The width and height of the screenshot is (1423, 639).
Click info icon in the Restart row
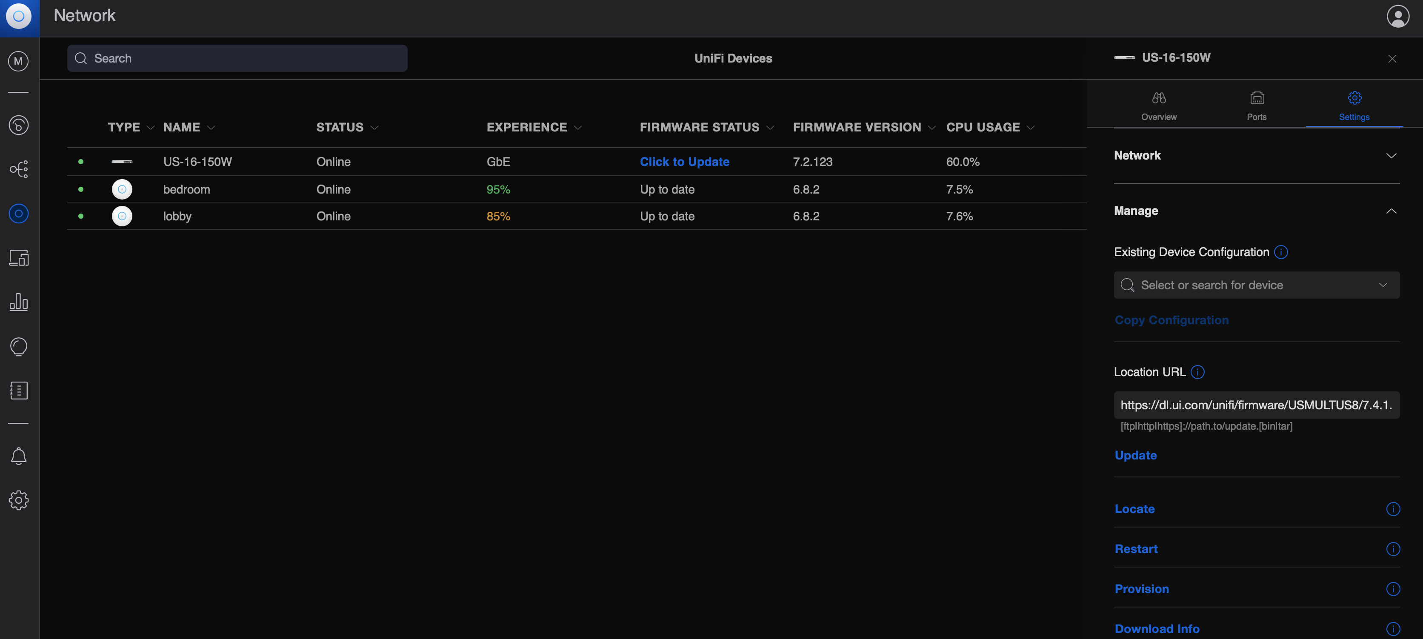pos(1393,549)
